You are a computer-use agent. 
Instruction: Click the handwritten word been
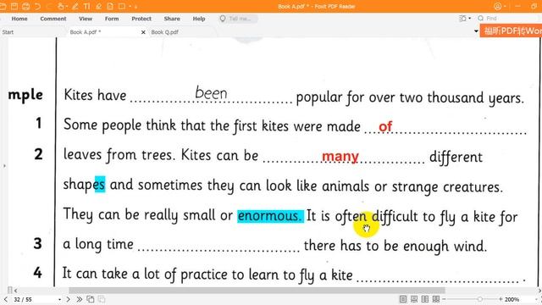[211, 92]
